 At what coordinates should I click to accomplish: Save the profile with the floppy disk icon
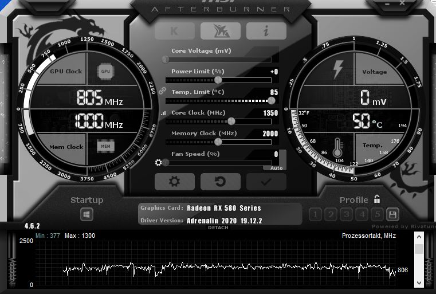[392, 214]
